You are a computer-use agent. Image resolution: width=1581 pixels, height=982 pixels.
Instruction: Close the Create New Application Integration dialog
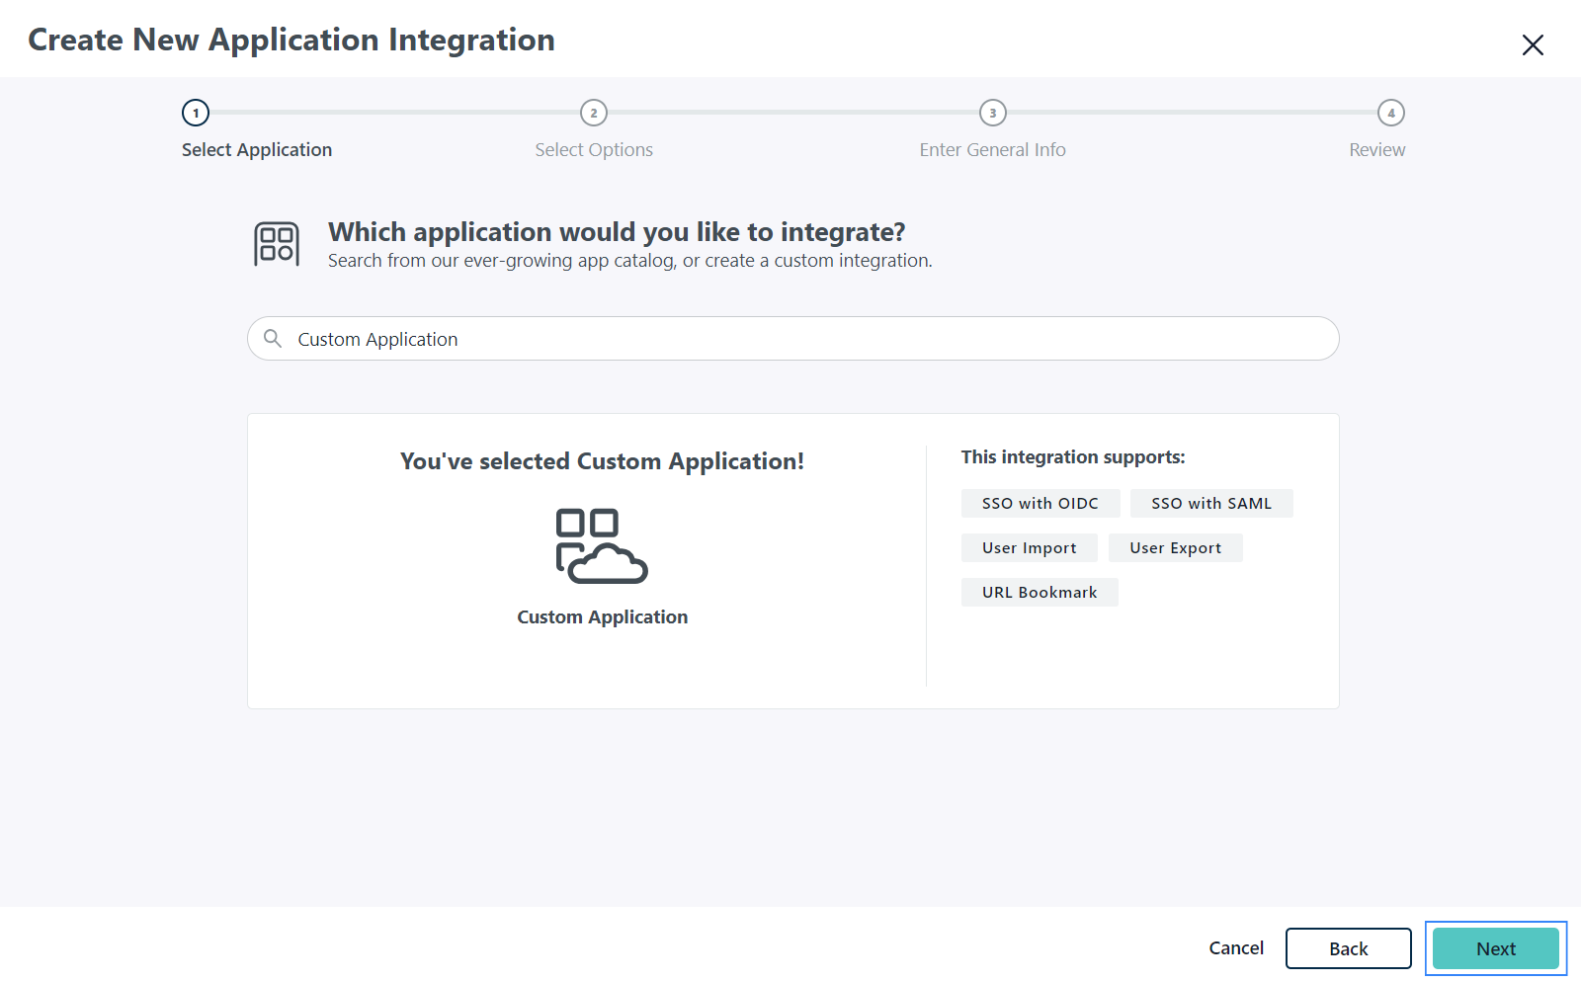(x=1533, y=44)
